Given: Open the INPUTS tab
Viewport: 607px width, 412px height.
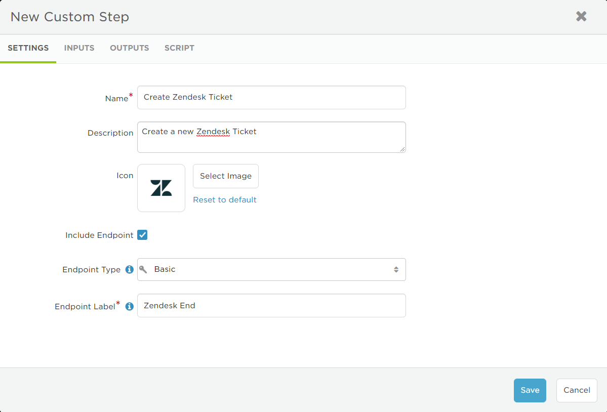Looking at the screenshot, I should (79, 48).
